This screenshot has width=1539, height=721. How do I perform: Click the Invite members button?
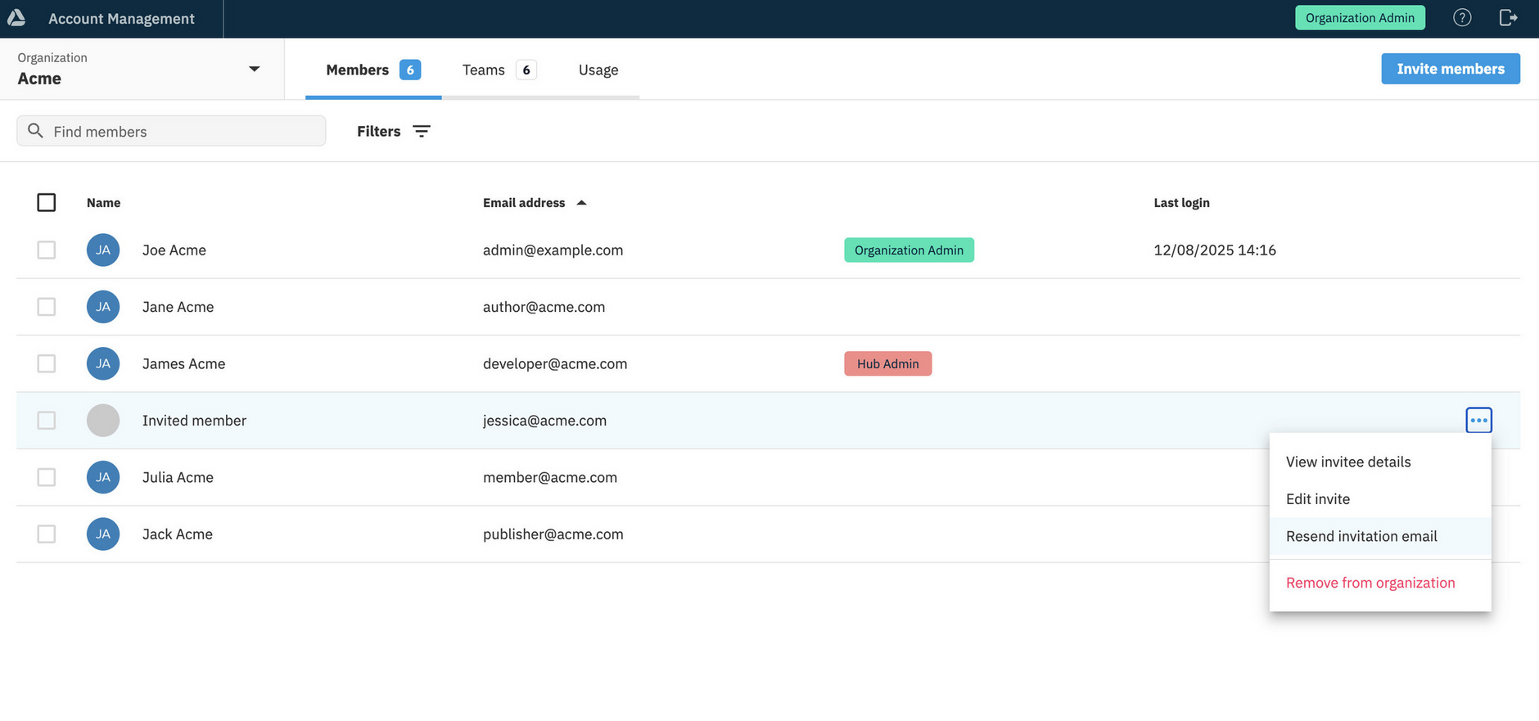click(1451, 69)
